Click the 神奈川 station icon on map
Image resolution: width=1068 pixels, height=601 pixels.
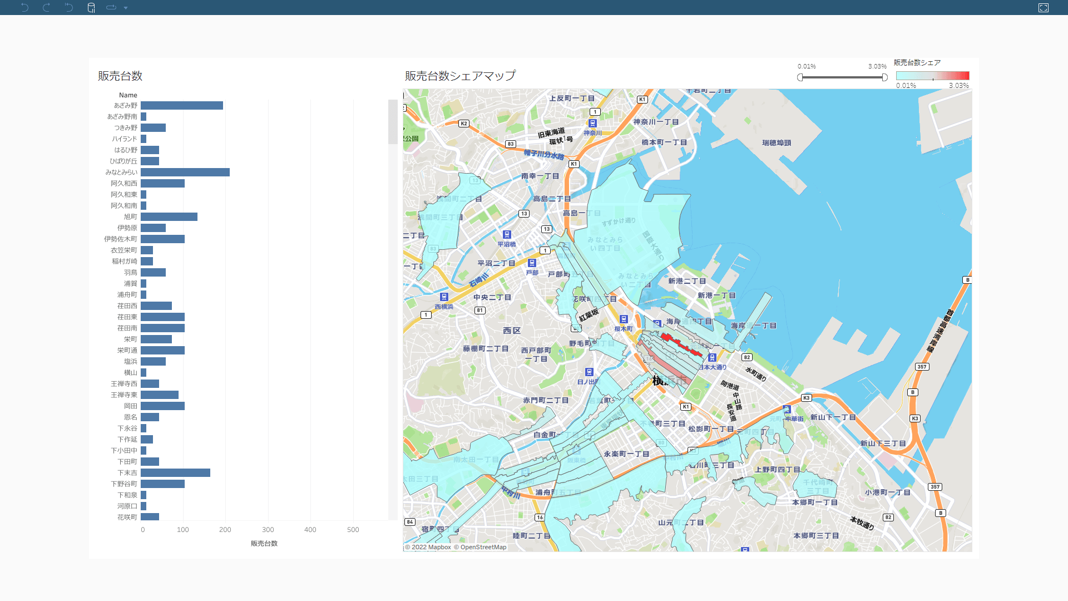(592, 124)
